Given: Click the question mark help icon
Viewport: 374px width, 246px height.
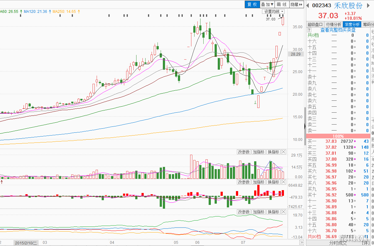Looking at the screenshot, I should click(309, 30).
